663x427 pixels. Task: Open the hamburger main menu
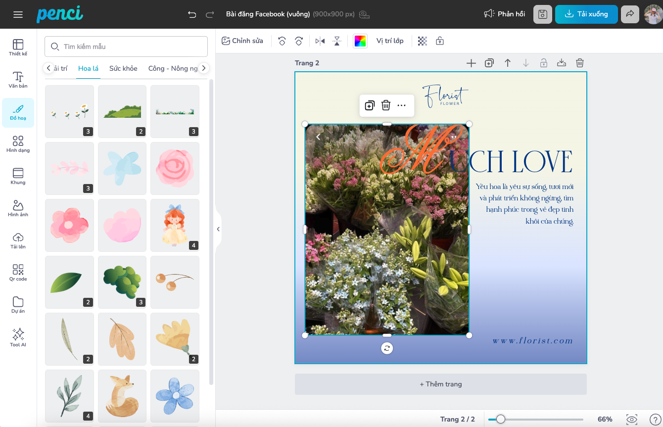(x=18, y=14)
